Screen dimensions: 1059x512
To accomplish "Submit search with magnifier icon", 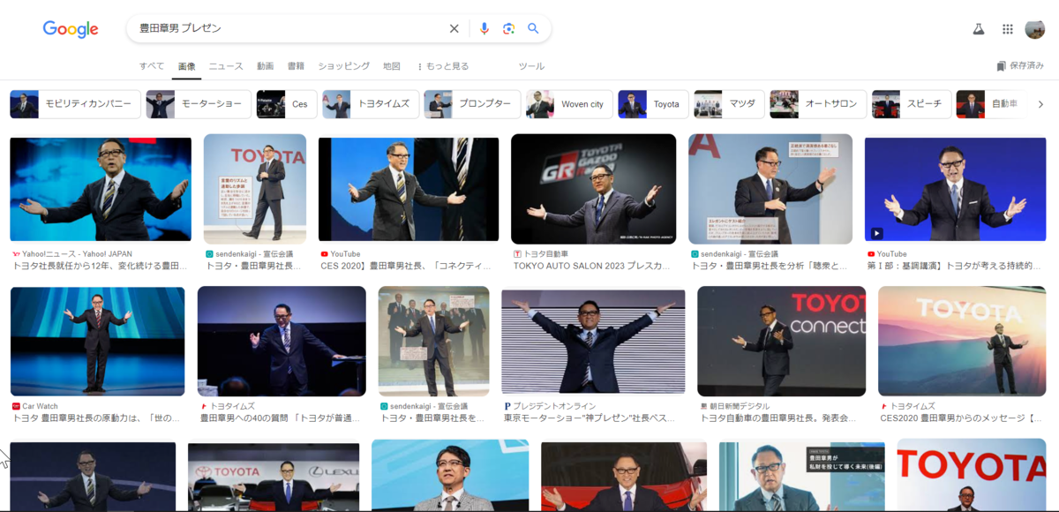I will coord(533,28).
